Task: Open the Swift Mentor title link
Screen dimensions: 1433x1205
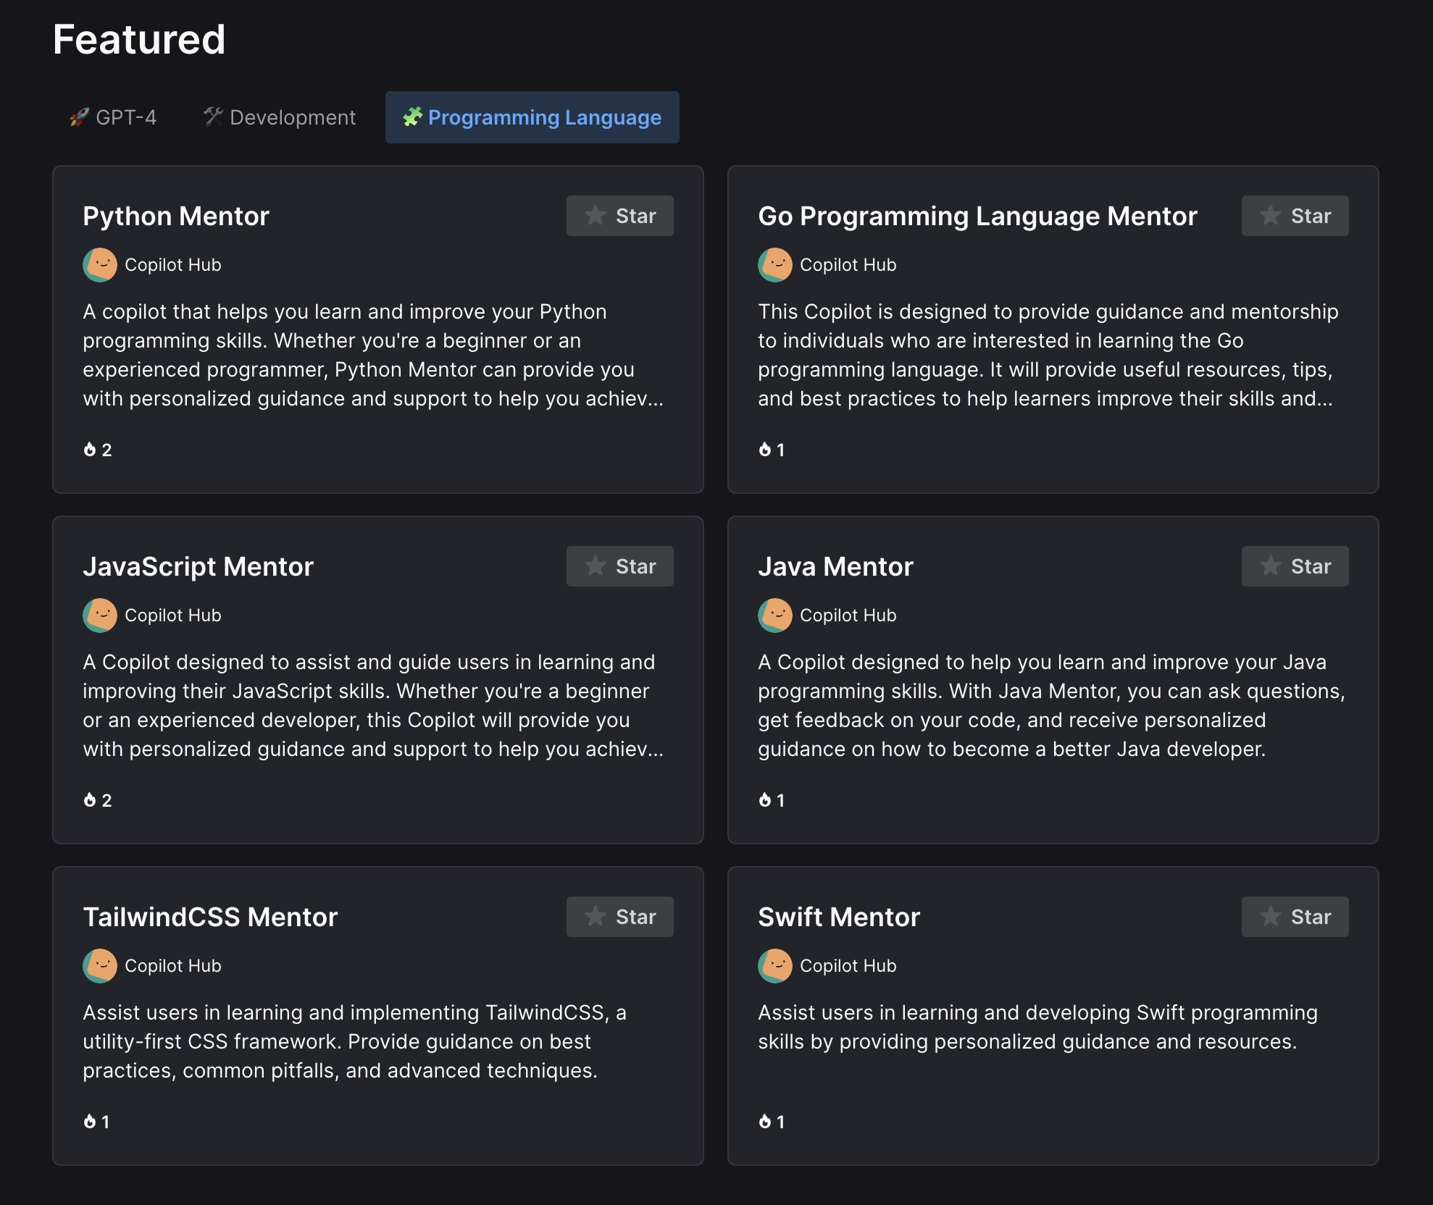Action: tap(838, 917)
